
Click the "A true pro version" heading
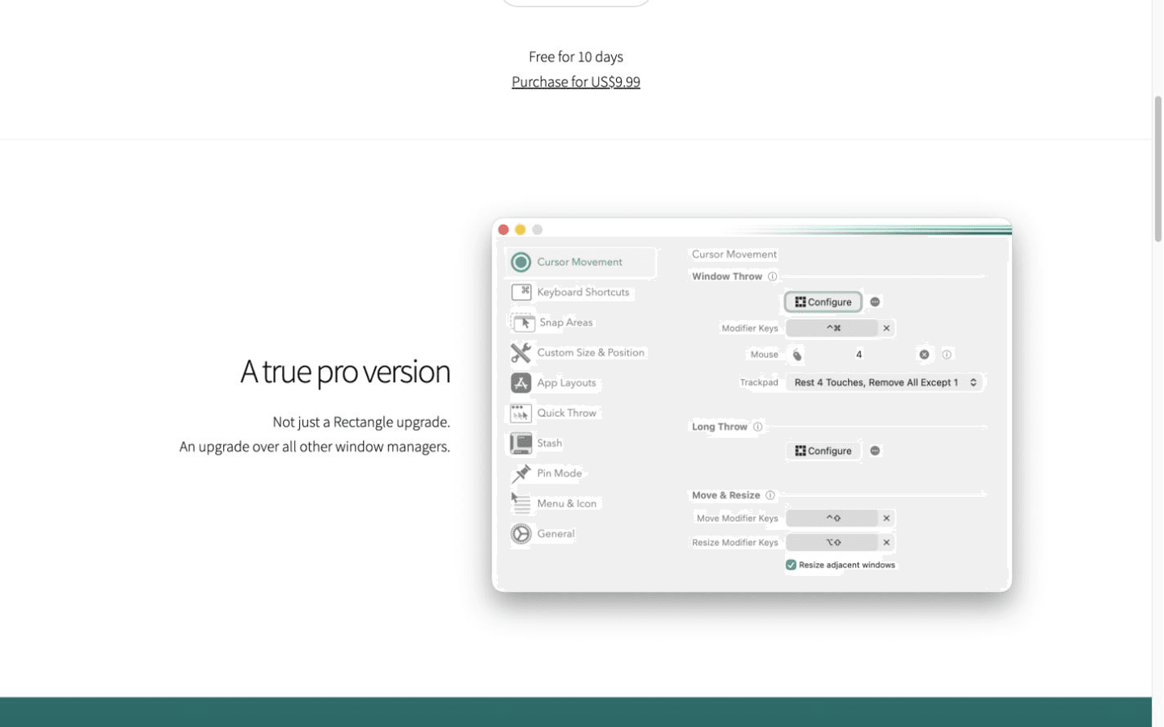(345, 372)
